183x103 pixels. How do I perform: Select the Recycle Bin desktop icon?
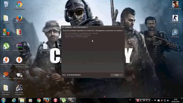click(x=6, y=5)
